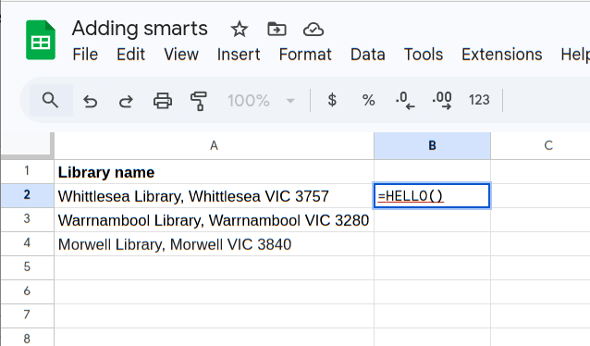Open the Tools menu
This screenshot has width=590, height=346.
(424, 55)
